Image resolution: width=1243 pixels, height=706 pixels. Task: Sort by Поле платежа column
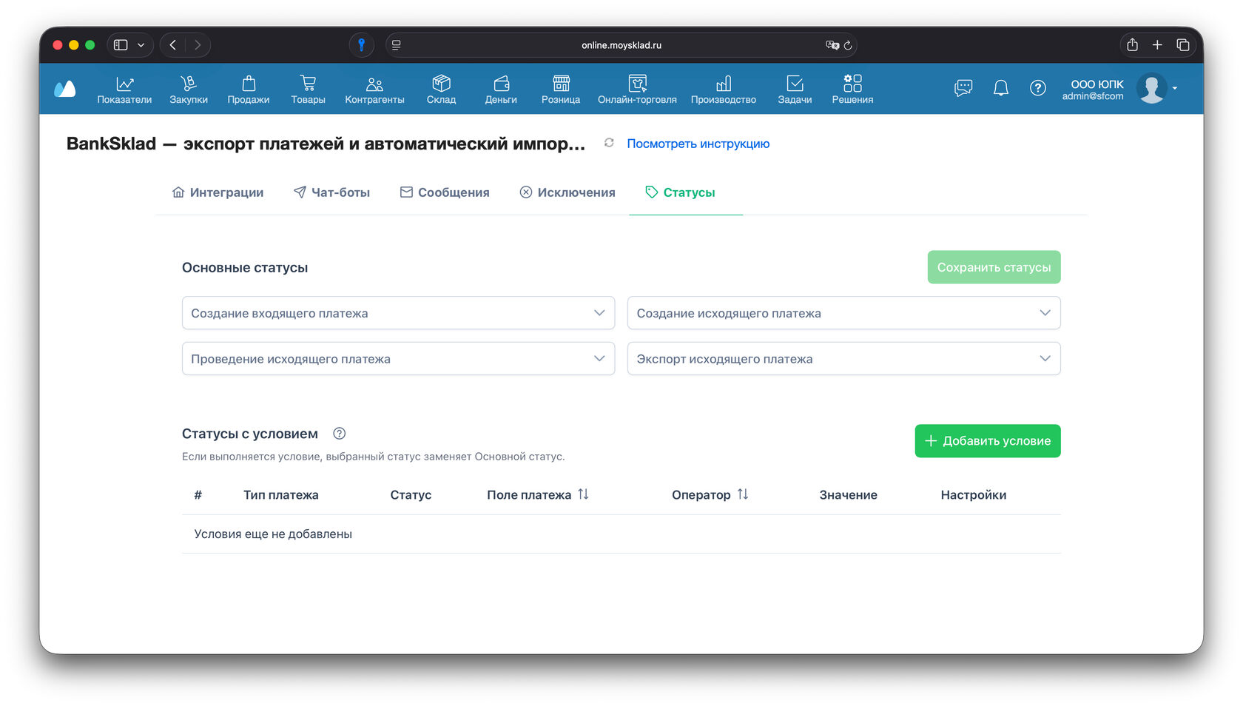coord(583,494)
